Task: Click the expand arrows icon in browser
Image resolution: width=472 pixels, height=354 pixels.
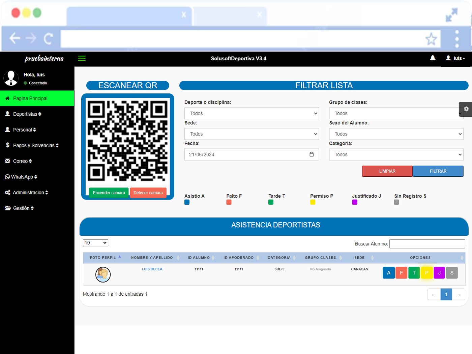Action: click(x=451, y=15)
